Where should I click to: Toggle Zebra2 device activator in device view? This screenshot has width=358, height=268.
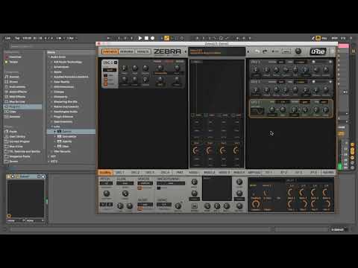click(x=9, y=176)
